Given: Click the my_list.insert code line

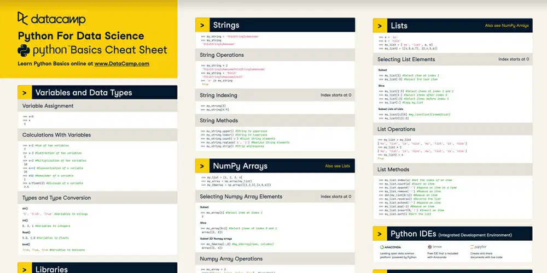Looking at the screenshot, I should coord(412,210).
